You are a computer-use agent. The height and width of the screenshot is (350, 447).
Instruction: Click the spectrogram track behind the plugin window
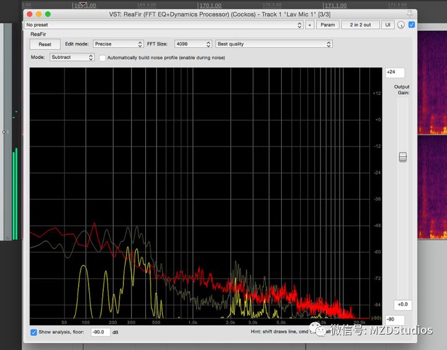click(x=432, y=134)
